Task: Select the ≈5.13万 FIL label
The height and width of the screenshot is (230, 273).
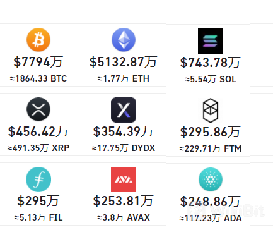Action: tap(38, 217)
